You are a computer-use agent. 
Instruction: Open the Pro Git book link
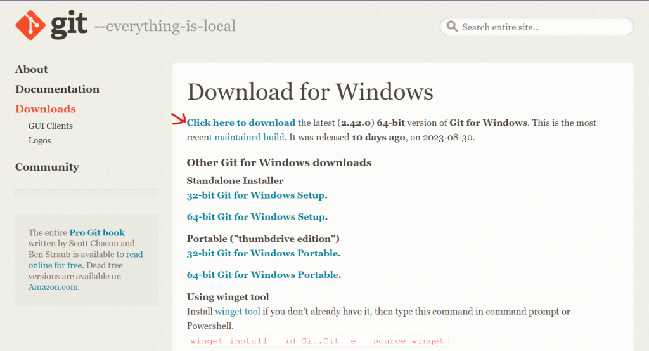click(97, 232)
